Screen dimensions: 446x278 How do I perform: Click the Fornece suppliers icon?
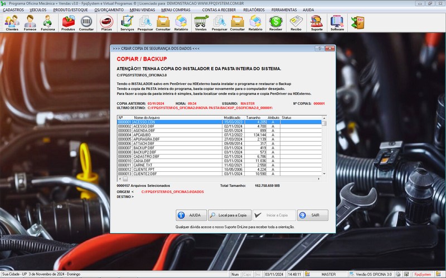pyautogui.click(x=30, y=22)
